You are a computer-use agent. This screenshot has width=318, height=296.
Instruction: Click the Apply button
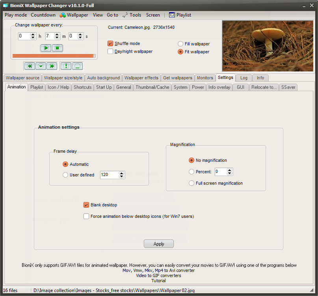coord(159,244)
